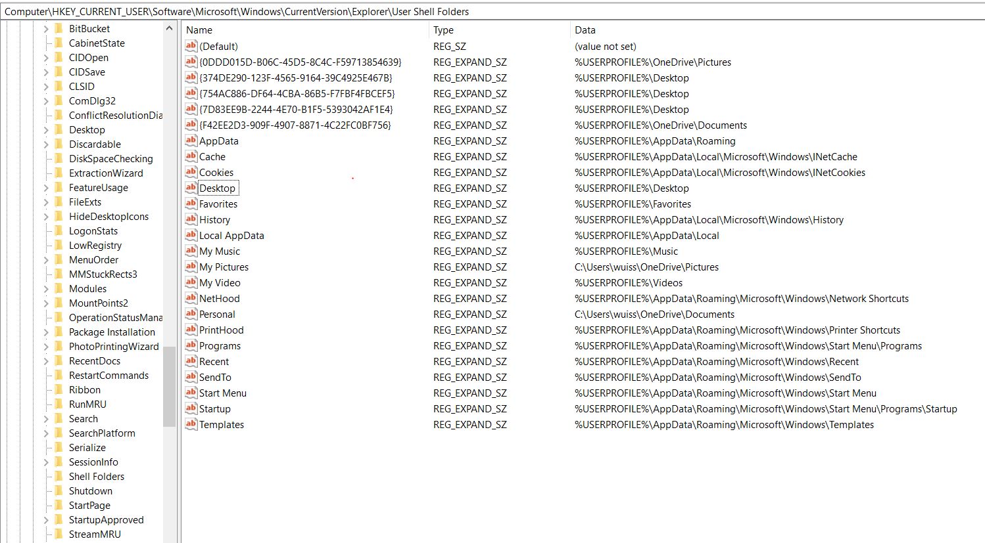Click the tree pane scroll up arrow

tap(169, 28)
